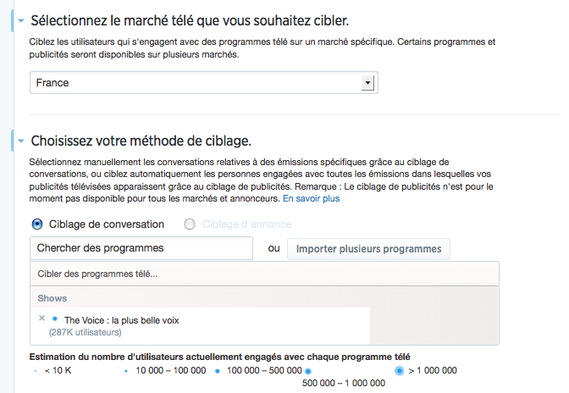The height and width of the screenshot is (393, 569).
Task: Focus the Chercher des programmes search field
Action: [141, 248]
